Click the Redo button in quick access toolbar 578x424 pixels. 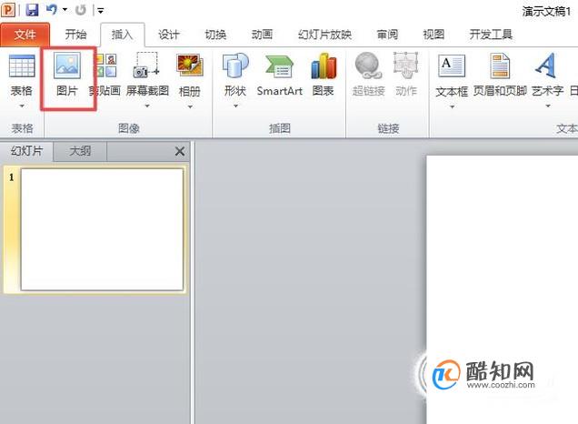80,10
